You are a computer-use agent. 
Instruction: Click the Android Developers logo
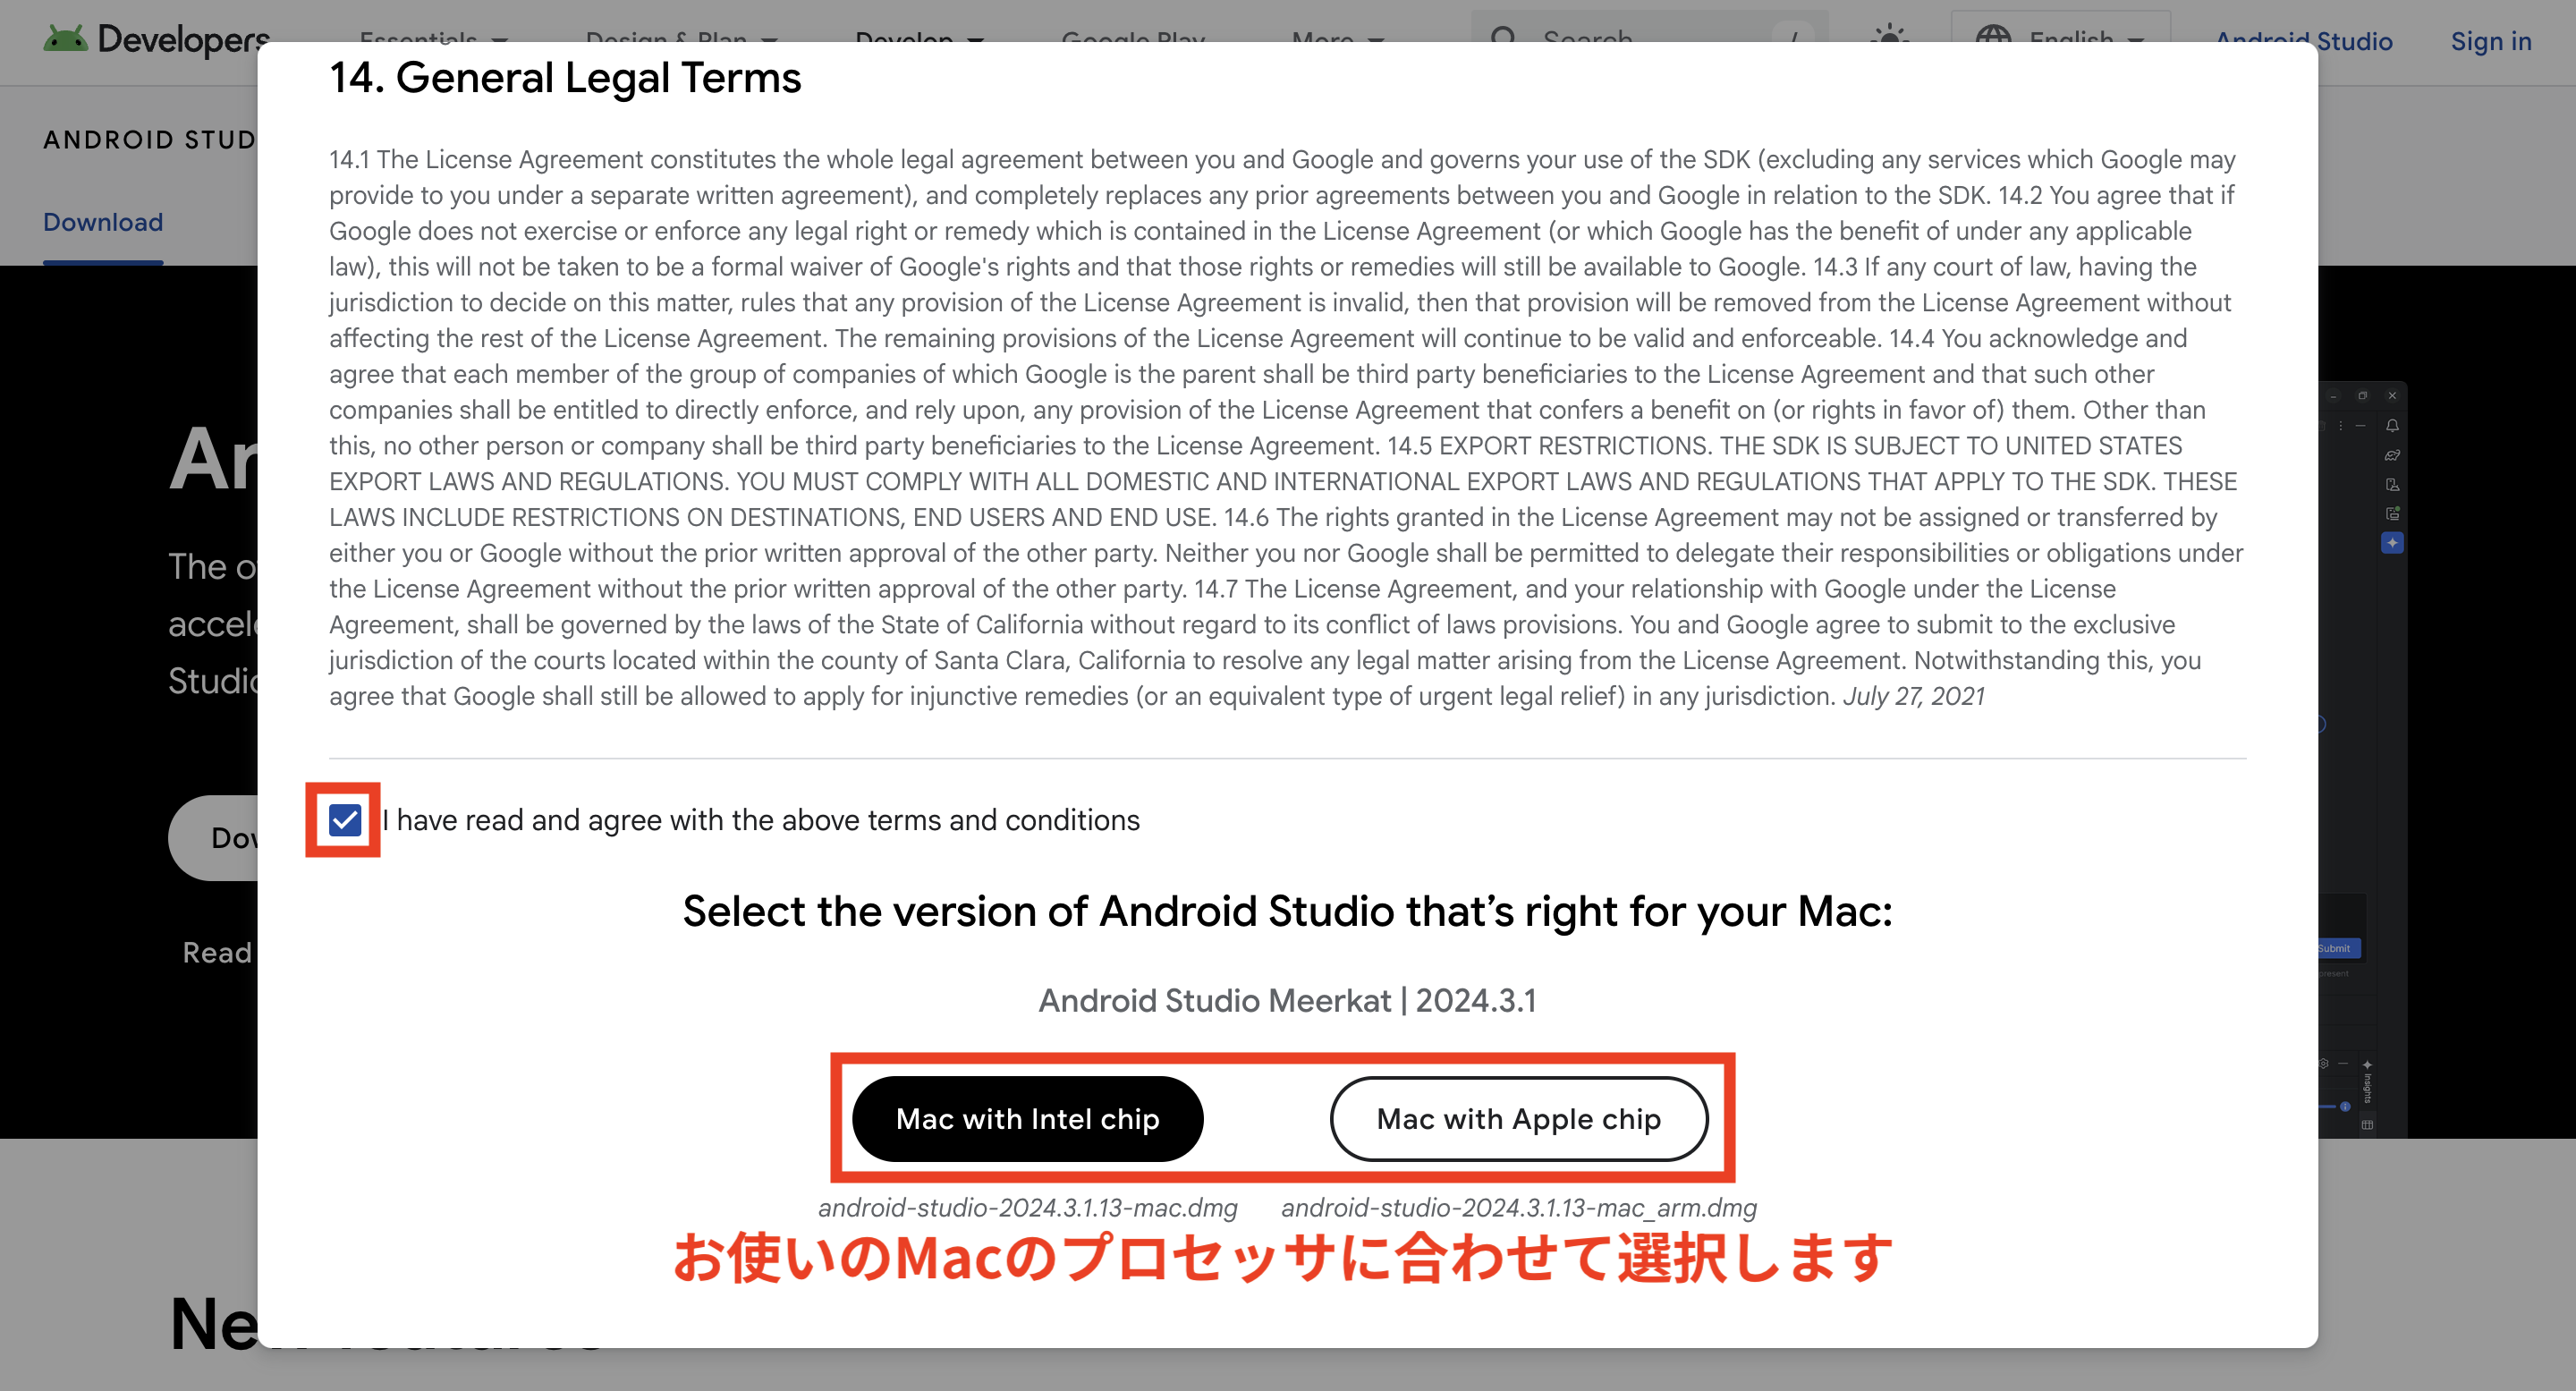pos(156,39)
